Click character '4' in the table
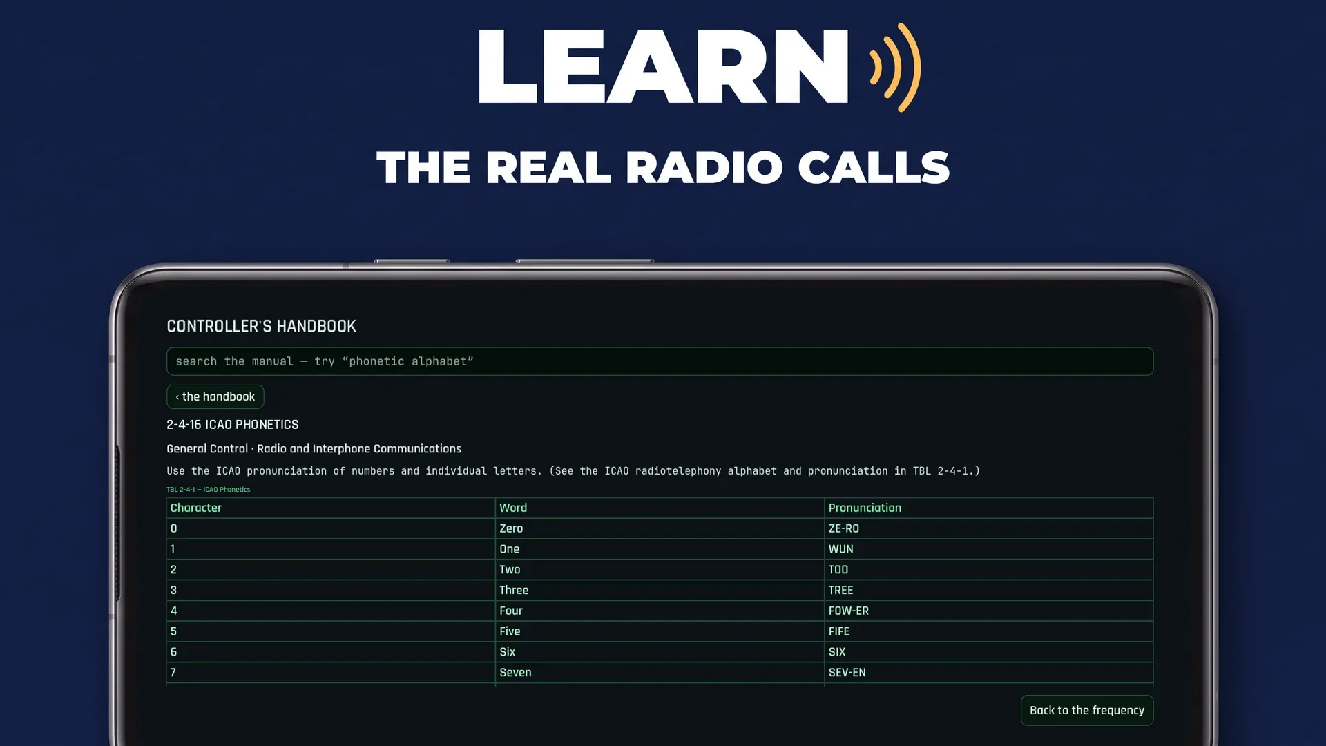The height and width of the screenshot is (746, 1326). coord(331,611)
